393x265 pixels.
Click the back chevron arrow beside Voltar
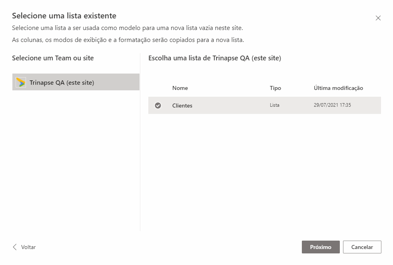15,247
